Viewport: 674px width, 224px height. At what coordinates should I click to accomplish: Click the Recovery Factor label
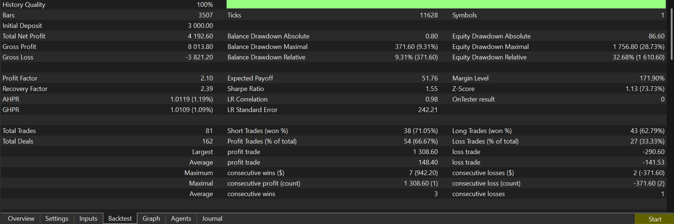(x=25, y=89)
